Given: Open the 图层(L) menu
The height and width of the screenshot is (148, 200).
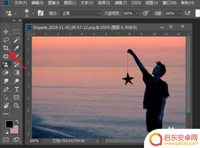Looking at the screenshot, I should click(x=70, y=3).
